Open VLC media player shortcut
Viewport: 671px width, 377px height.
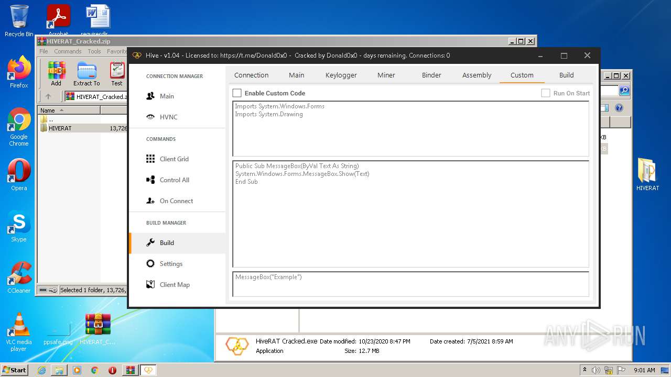coord(19,332)
